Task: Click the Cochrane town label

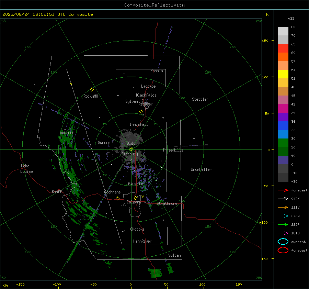Action: pyautogui.click(x=112, y=192)
